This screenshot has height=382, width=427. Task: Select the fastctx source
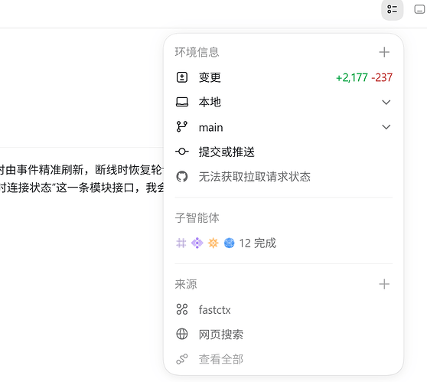pyautogui.click(x=283, y=310)
